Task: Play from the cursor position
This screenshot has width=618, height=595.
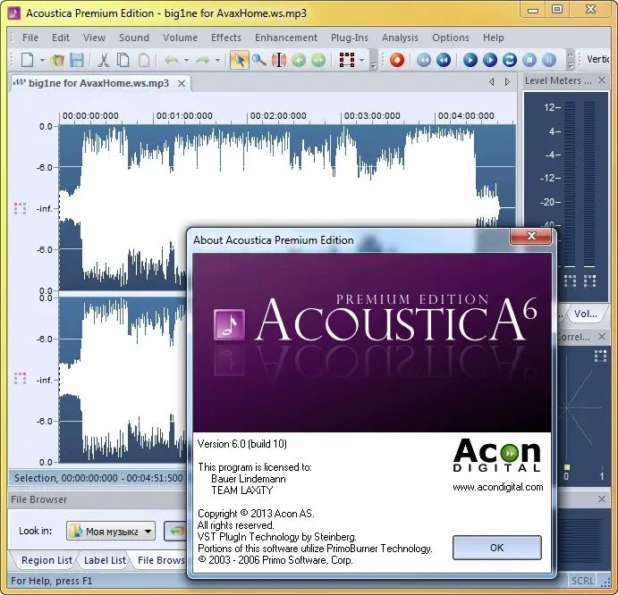Action: coord(490,60)
